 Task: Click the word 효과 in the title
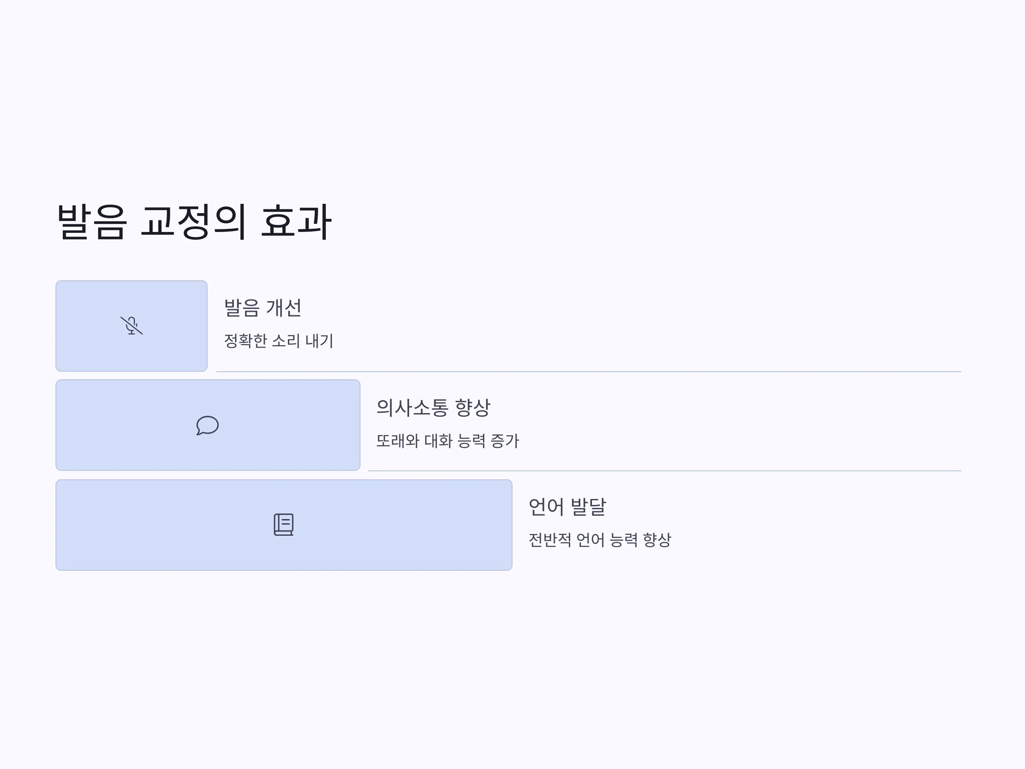tap(296, 222)
